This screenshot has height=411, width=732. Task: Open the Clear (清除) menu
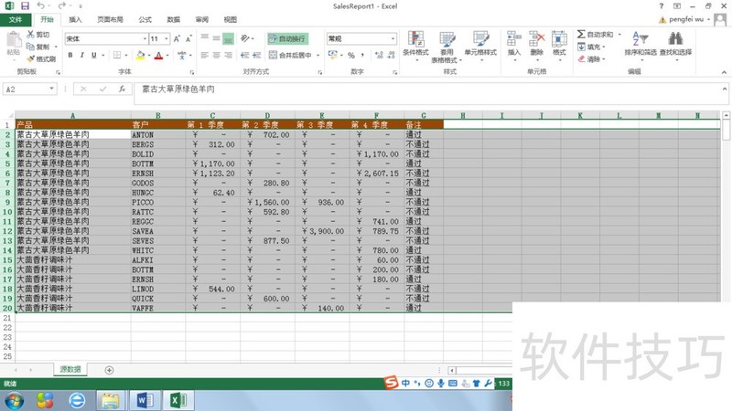(589, 59)
